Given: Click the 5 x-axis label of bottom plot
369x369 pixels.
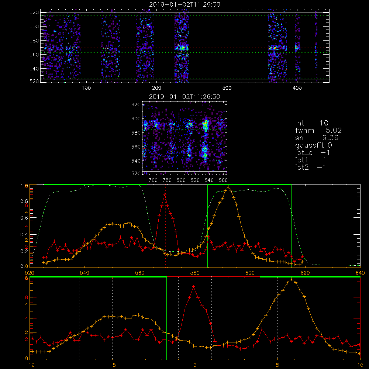Looking at the screenshot, I should point(278,365).
